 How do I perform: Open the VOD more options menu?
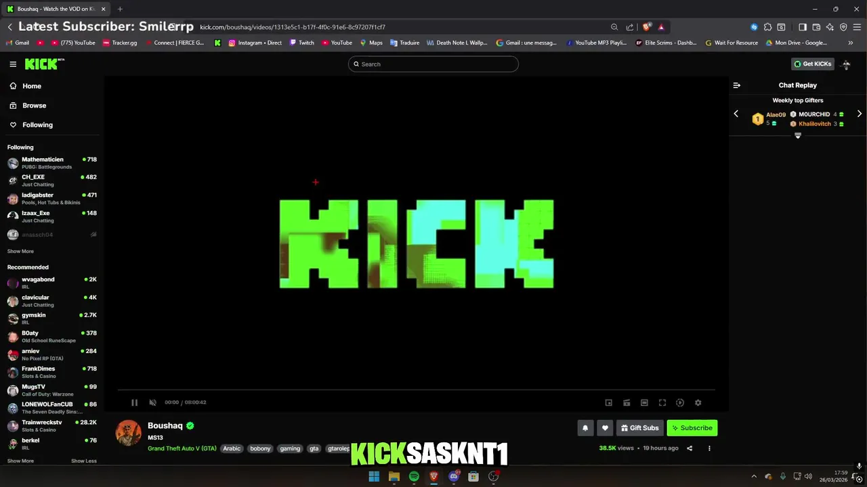click(x=709, y=448)
